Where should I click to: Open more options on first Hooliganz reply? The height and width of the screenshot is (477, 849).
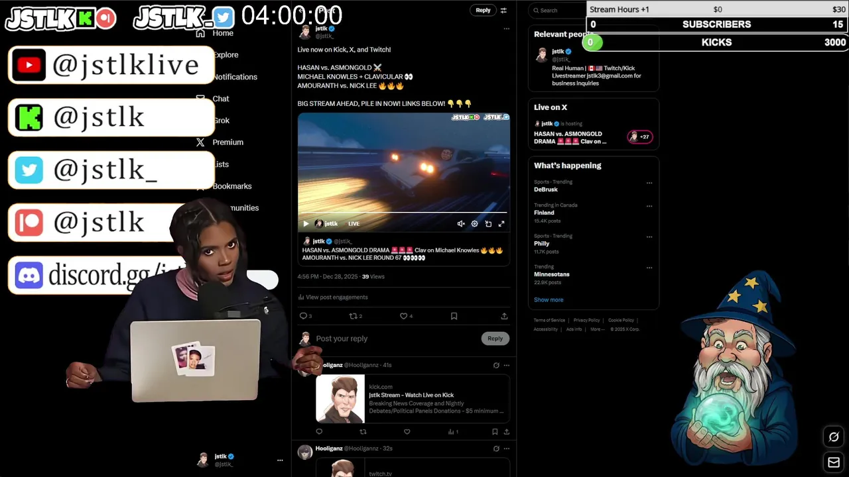[x=506, y=365]
